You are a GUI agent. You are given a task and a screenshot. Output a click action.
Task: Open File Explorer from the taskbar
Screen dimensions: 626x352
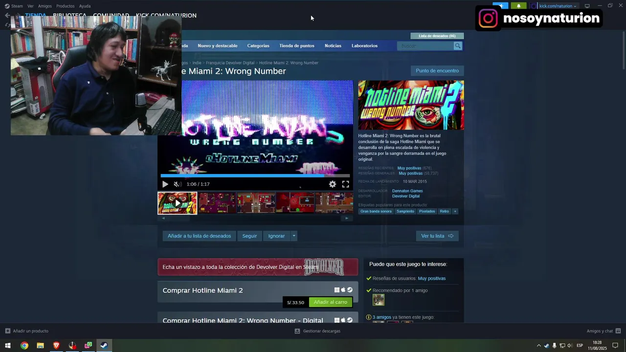click(x=40, y=346)
